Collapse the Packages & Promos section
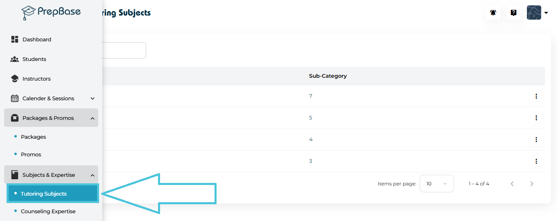This screenshot has height=221, width=558. 93,118
